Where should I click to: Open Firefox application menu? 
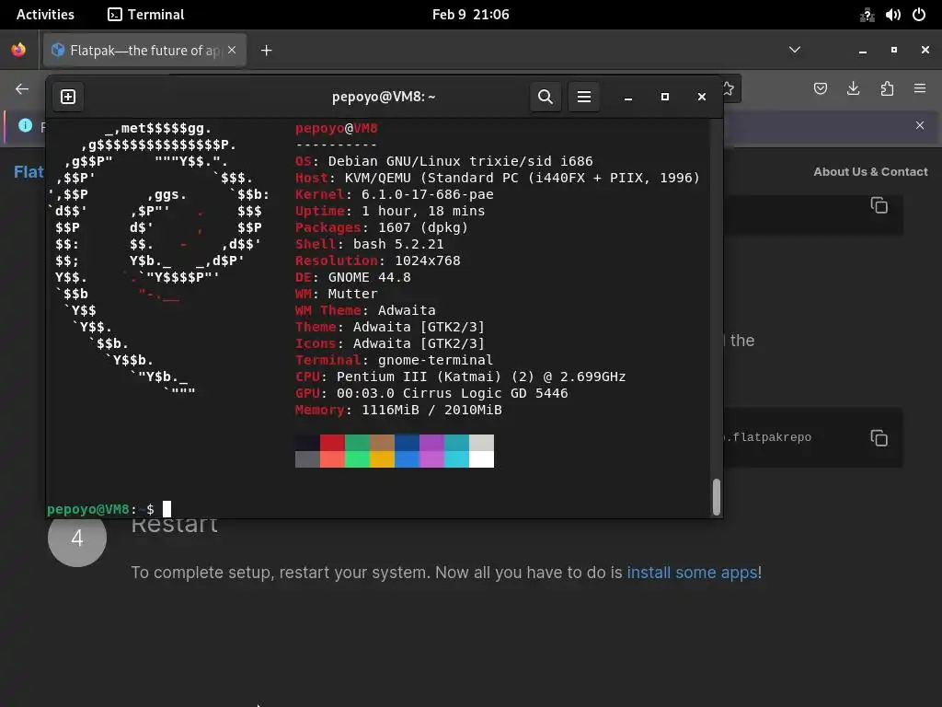[x=920, y=89]
